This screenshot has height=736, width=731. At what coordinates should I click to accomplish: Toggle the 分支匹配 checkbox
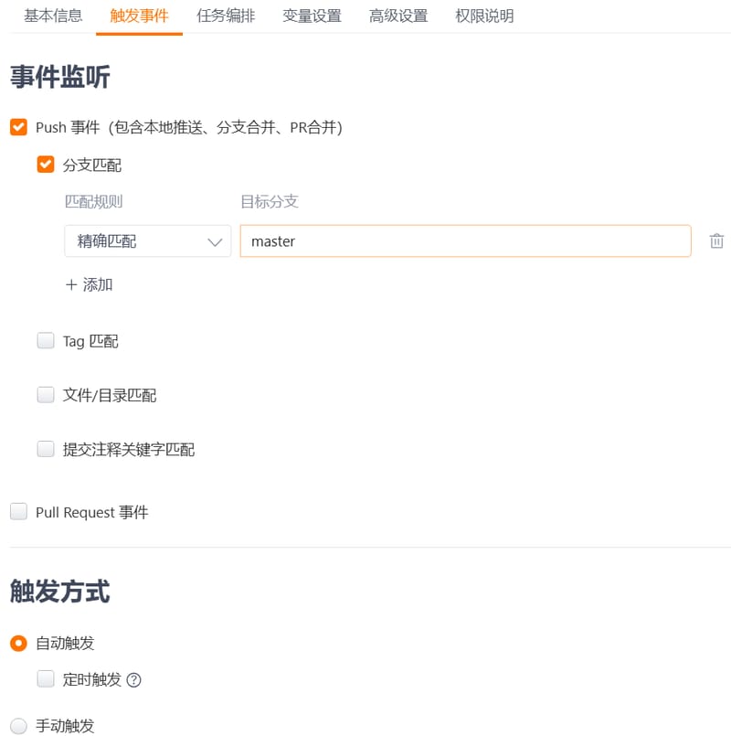tap(46, 165)
